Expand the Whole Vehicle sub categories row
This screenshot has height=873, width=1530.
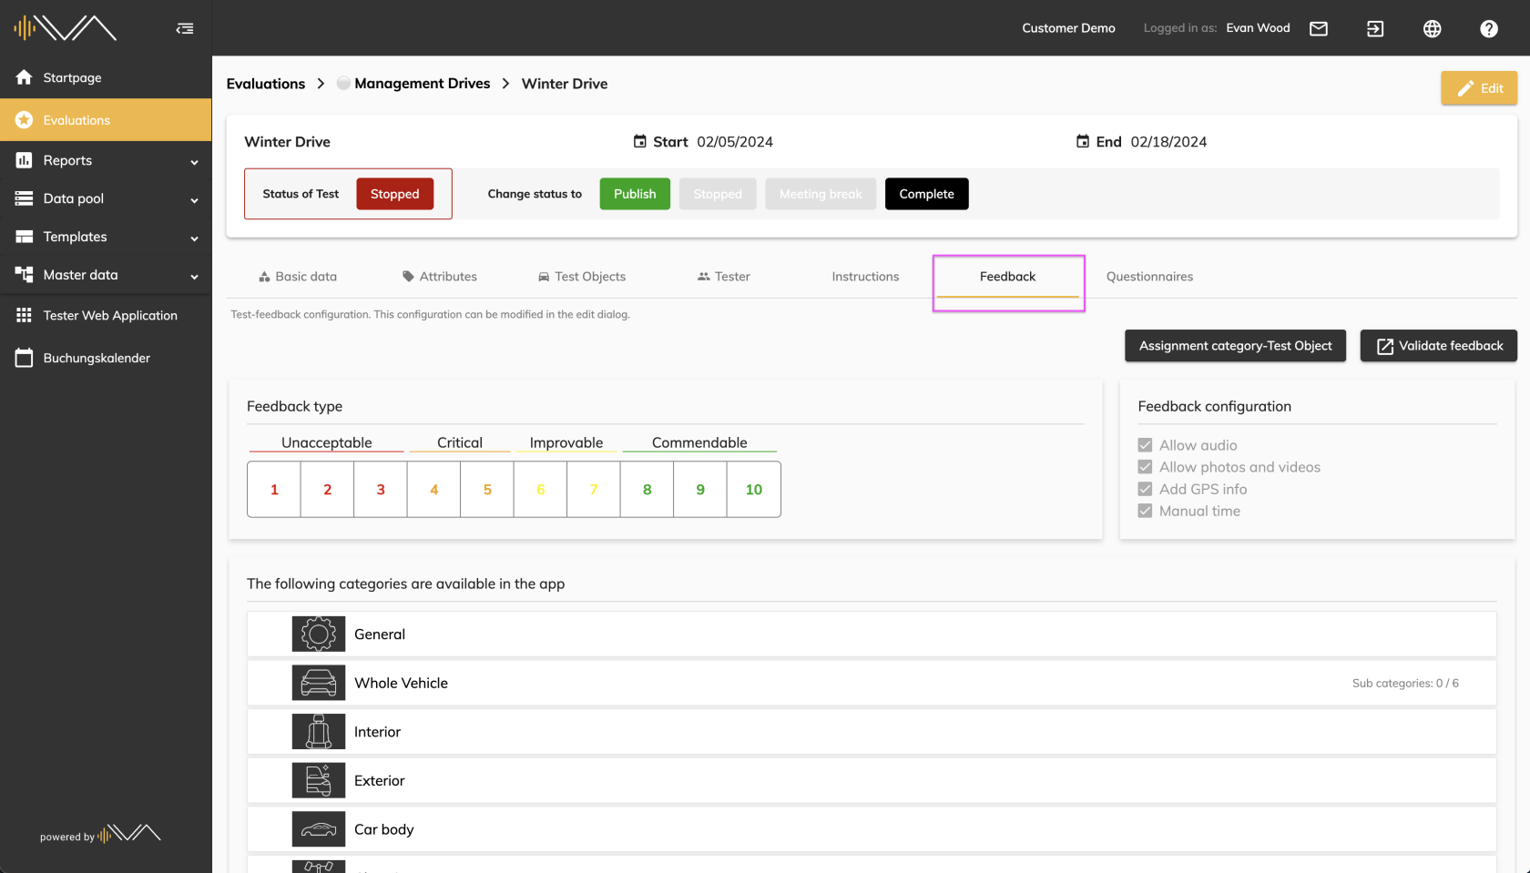(872, 683)
